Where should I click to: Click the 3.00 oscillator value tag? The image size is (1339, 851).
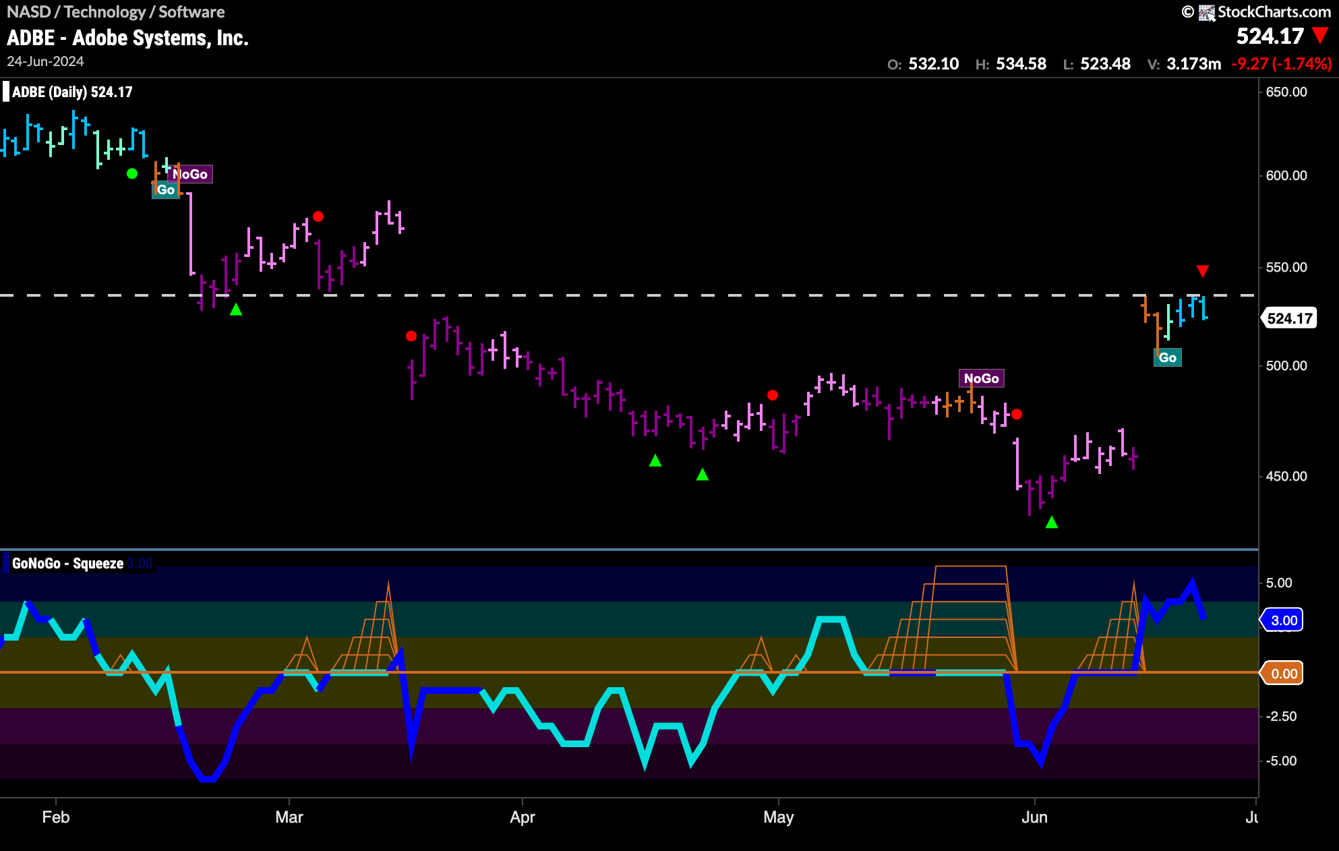click(1282, 620)
